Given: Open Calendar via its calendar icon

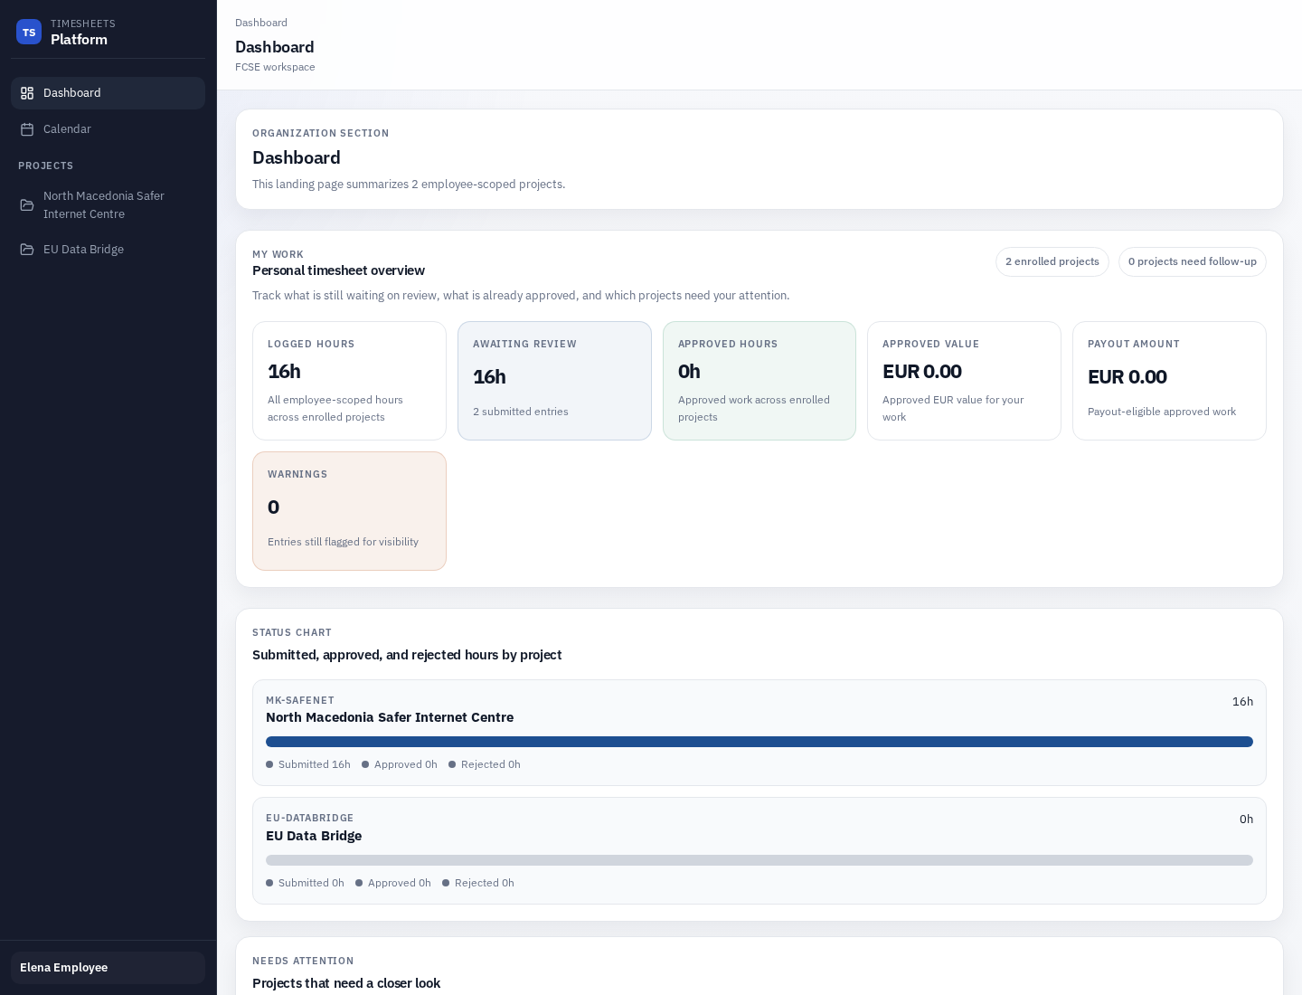Looking at the screenshot, I should 28,128.
